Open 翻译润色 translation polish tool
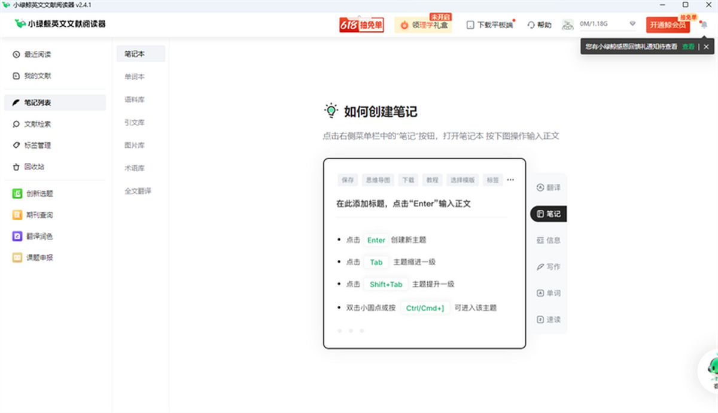 click(39, 236)
